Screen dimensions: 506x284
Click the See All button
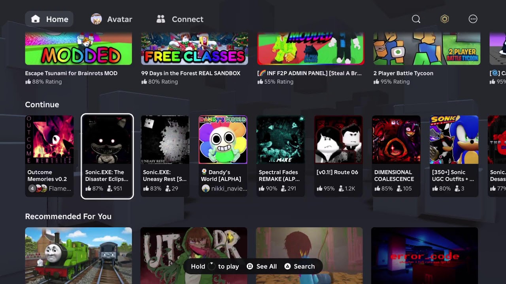[x=262, y=267]
